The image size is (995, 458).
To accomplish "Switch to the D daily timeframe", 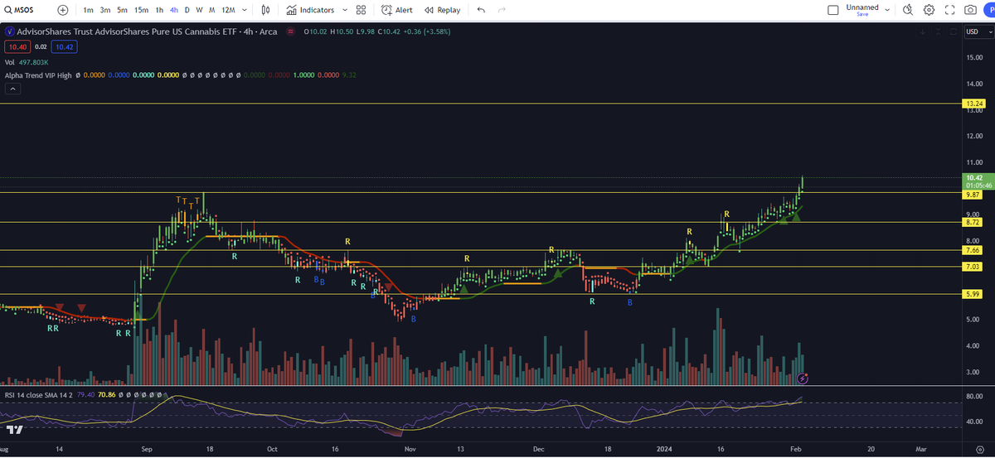I will coord(187,10).
